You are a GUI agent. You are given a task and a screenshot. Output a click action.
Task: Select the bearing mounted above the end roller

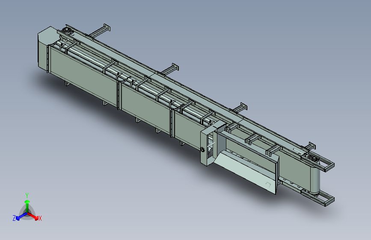coord(315,159)
